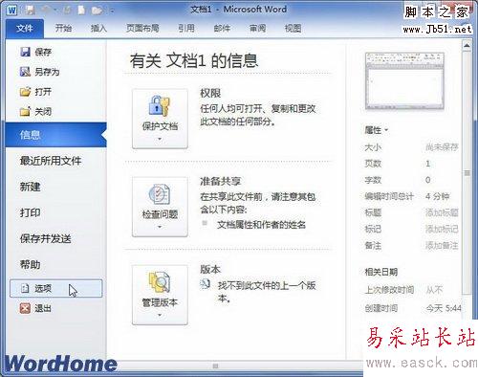Click the 有关 文档1 的信息 heading
Image resolution: width=478 pixels, height=377 pixels.
coord(194,60)
